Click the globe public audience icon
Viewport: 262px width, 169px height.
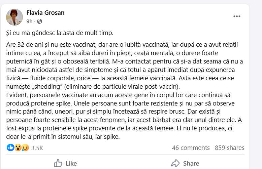(x=40, y=21)
